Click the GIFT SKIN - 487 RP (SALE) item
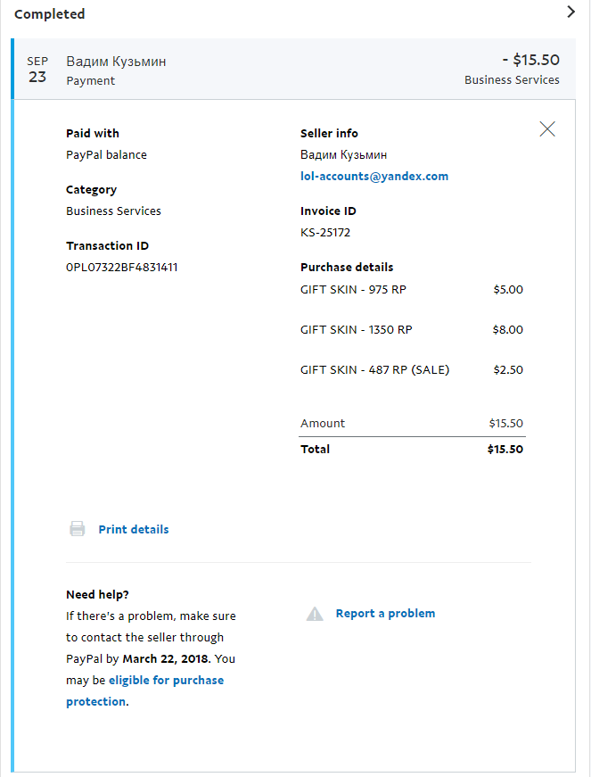The width and height of the screenshot is (591, 777). [x=374, y=370]
